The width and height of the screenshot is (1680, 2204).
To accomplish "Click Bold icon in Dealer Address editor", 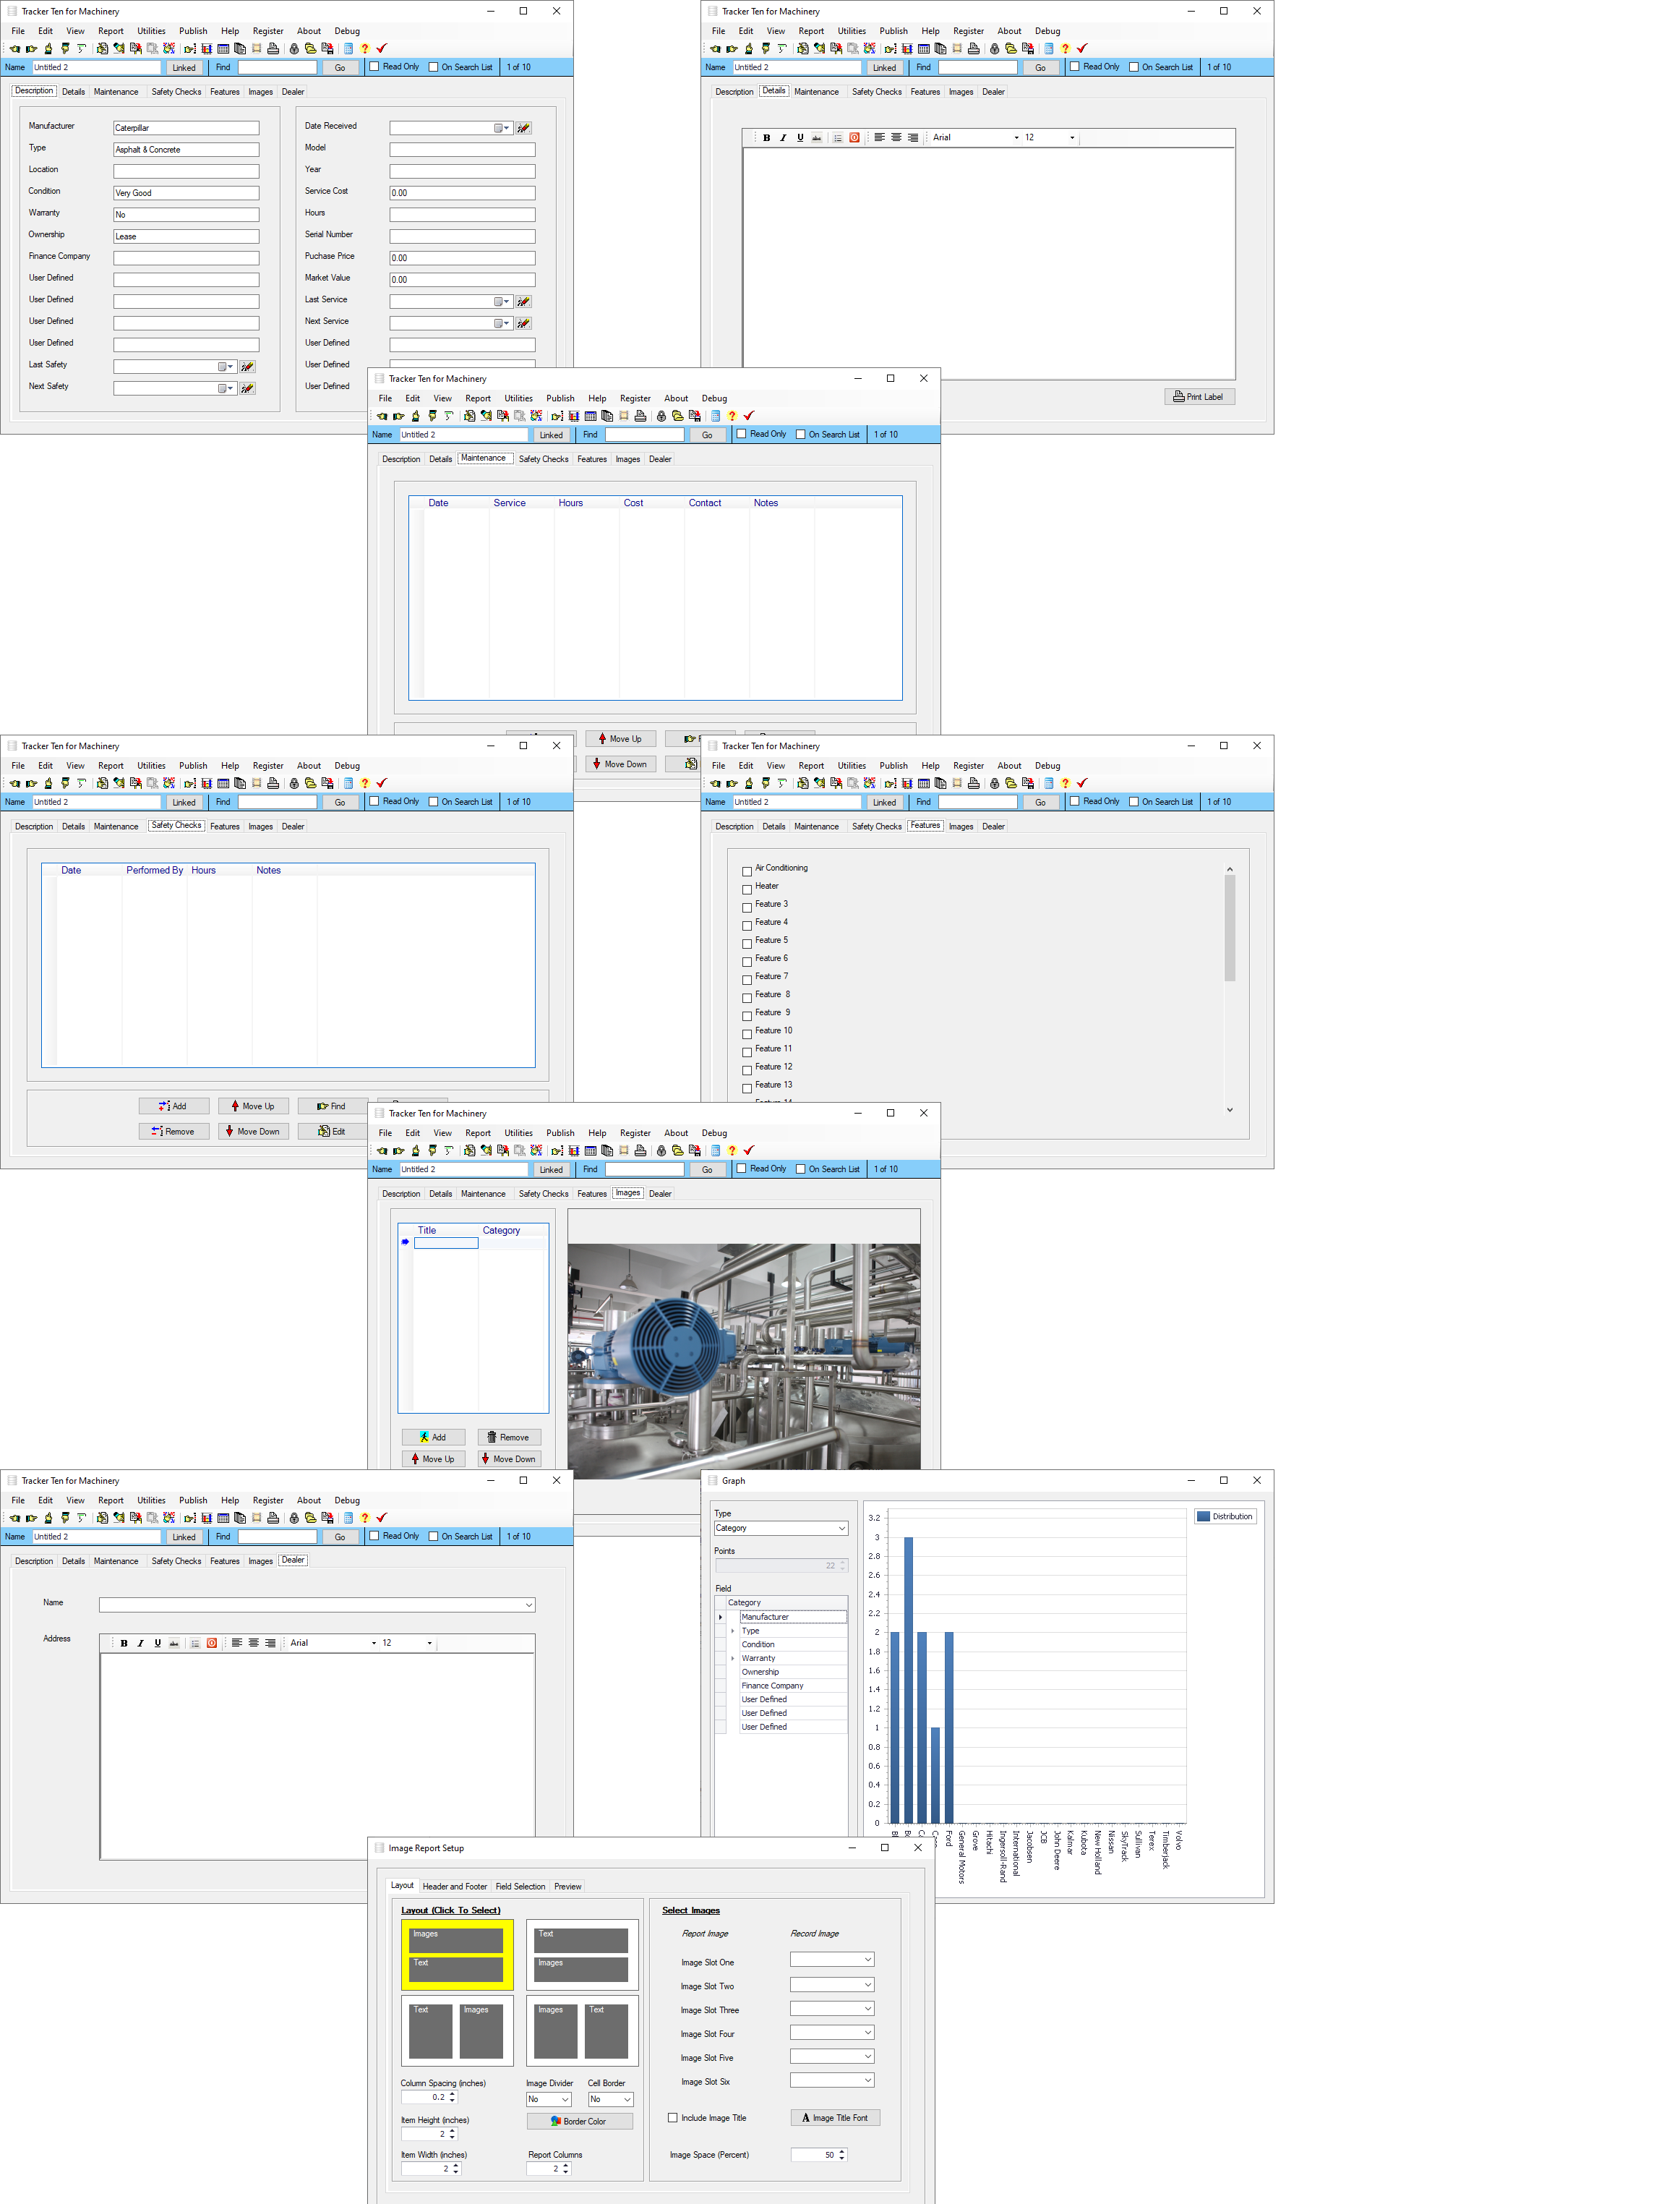I will (x=124, y=1643).
